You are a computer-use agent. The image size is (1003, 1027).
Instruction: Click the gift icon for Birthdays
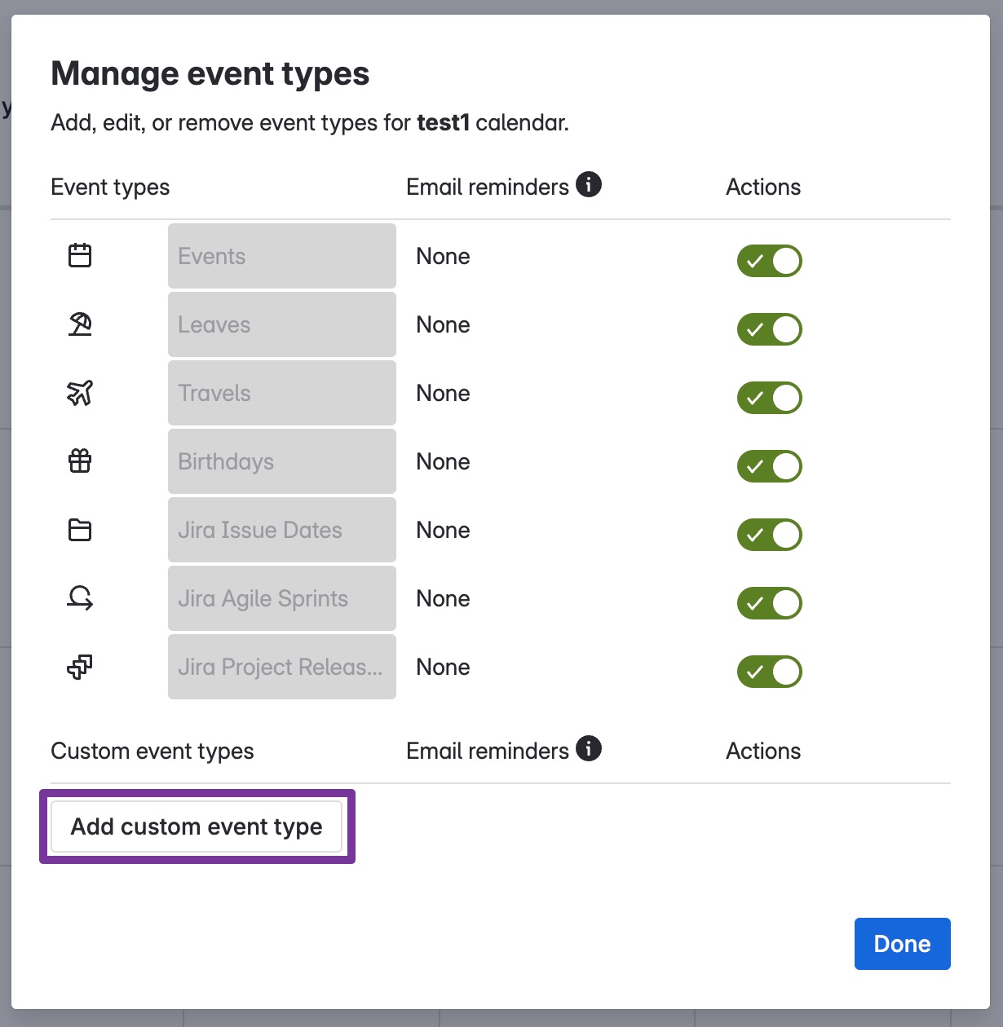80,461
